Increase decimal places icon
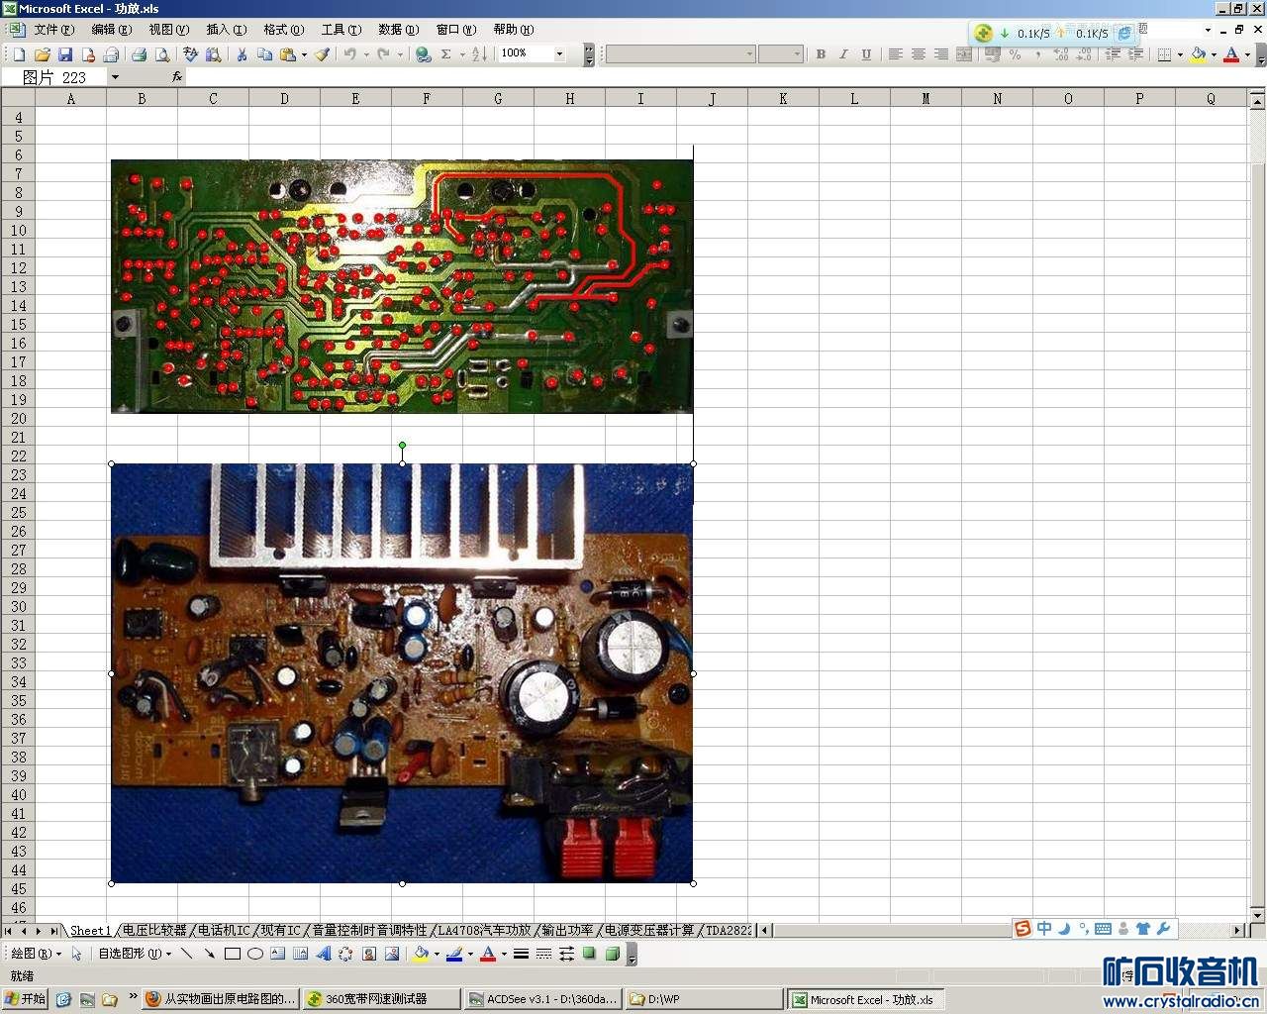The image size is (1267, 1014). click(1061, 54)
